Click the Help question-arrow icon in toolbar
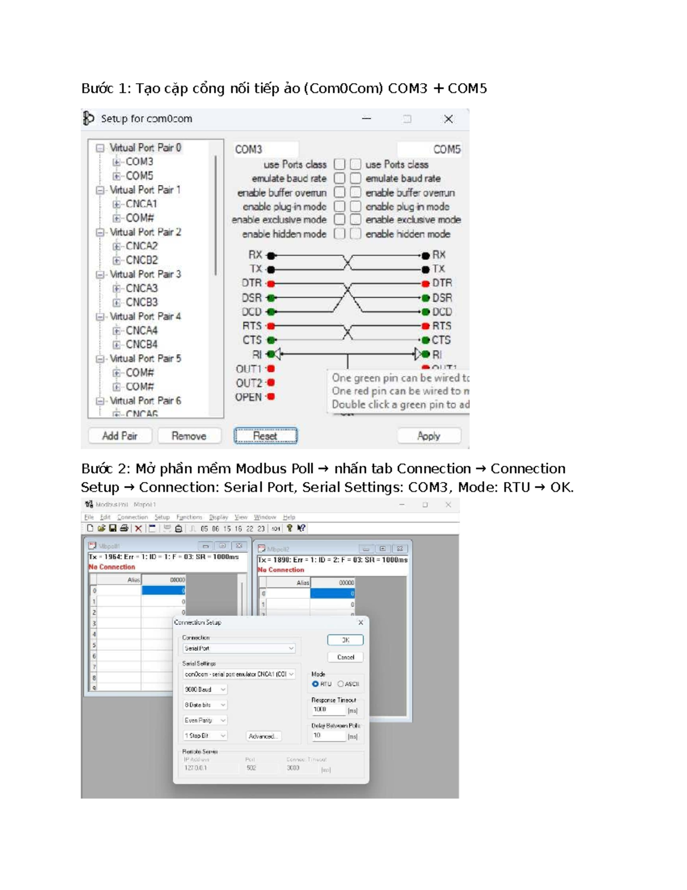The image size is (687, 890). pos(301,528)
